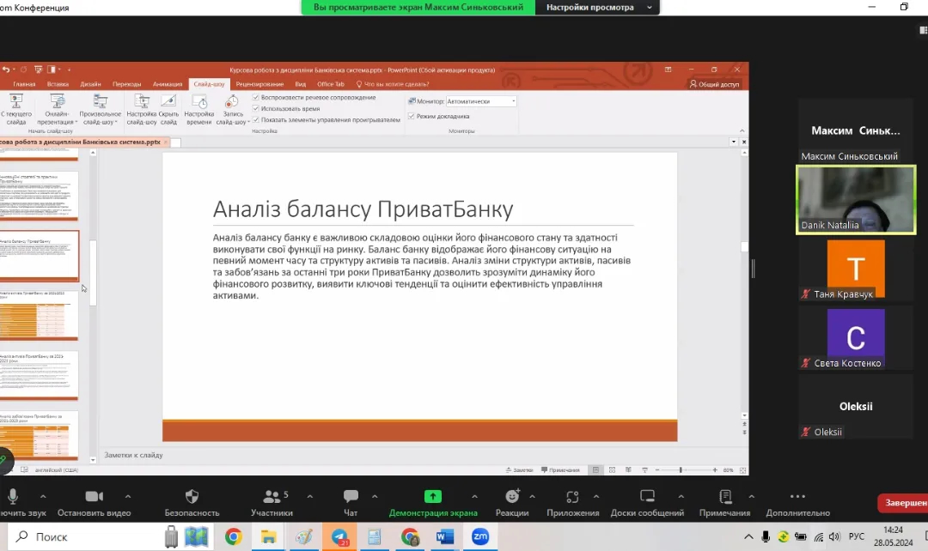Open the 'Рецензирование' ribbon tab
928x551 pixels.
coord(259,84)
